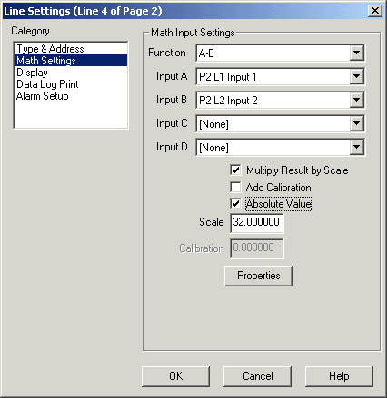Click into the Scale value field
This screenshot has height=398, width=387.
tap(257, 223)
